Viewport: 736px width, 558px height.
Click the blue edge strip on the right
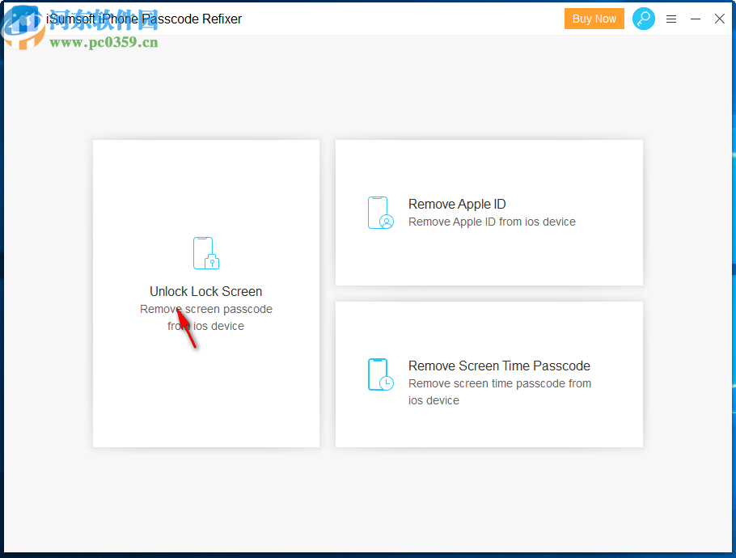coord(733,279)
